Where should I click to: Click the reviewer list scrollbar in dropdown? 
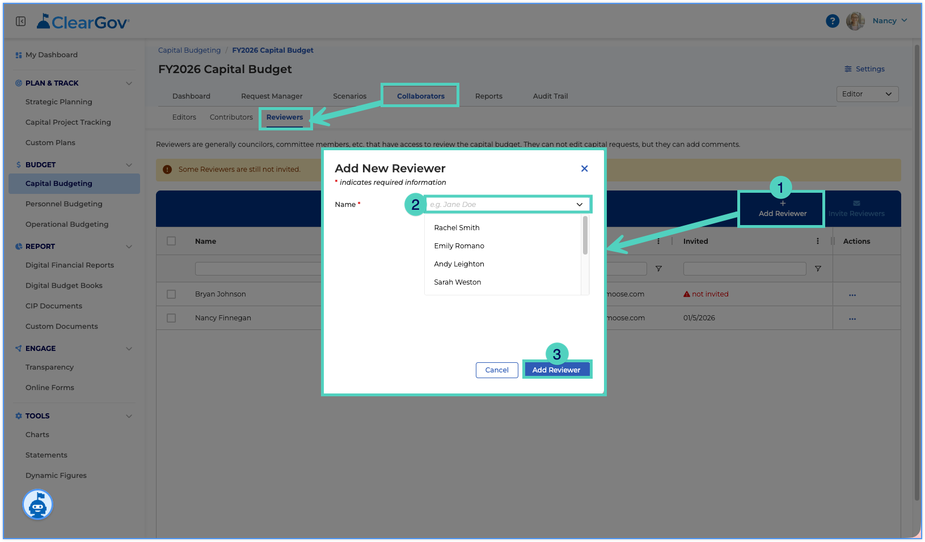[x=585, y=236]
